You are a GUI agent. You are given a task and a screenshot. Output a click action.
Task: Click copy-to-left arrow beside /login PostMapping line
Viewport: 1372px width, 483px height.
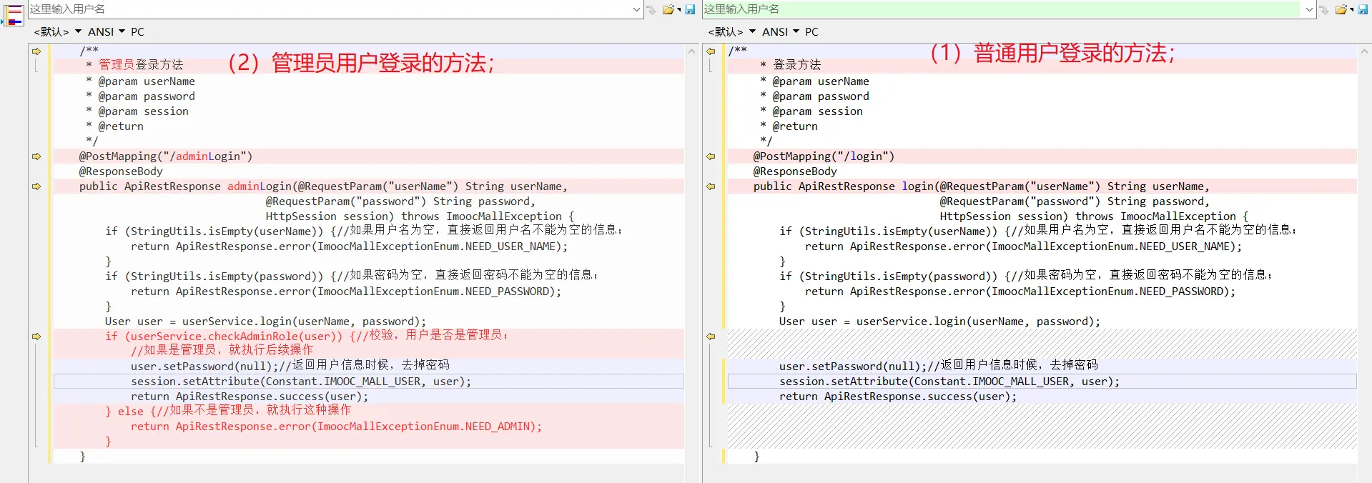click(711, 156)
